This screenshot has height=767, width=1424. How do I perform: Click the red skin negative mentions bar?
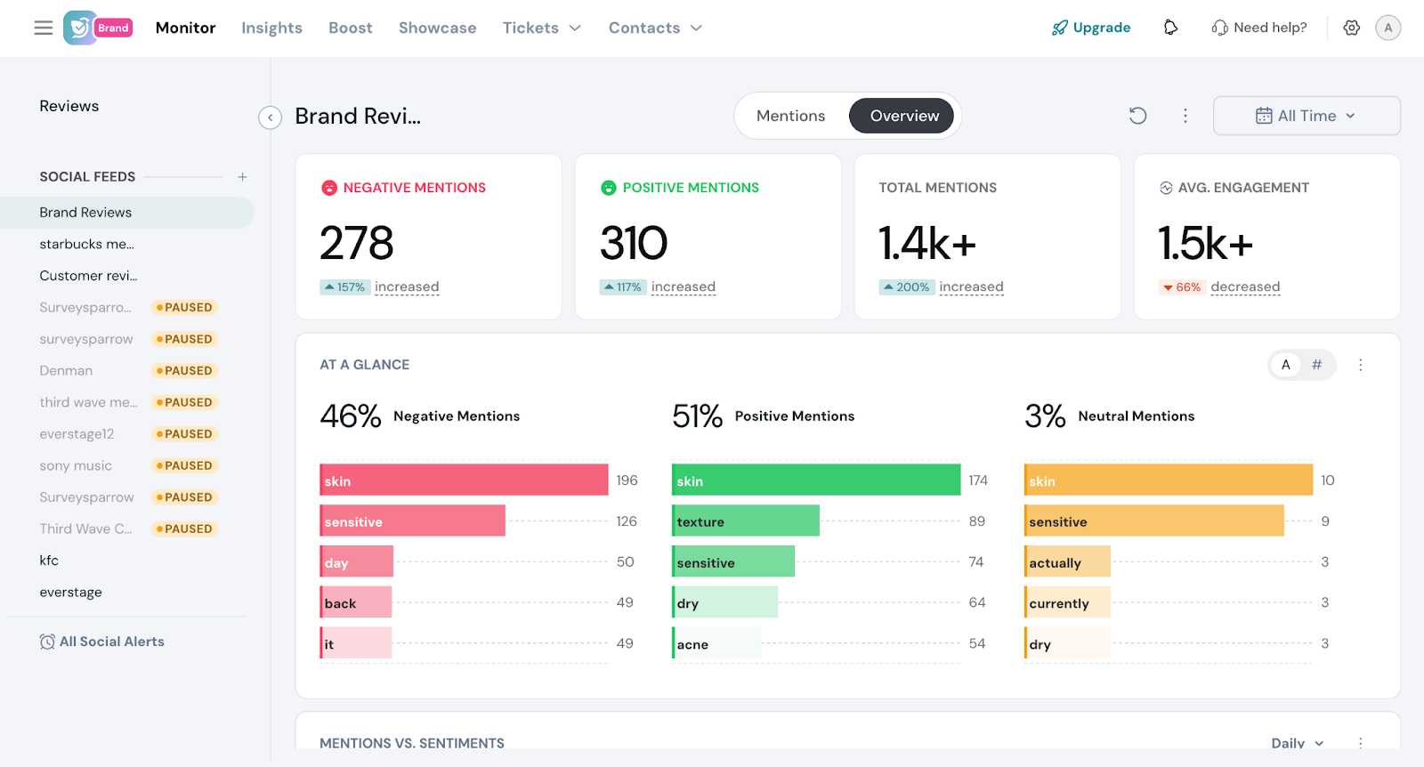[463, 480]
